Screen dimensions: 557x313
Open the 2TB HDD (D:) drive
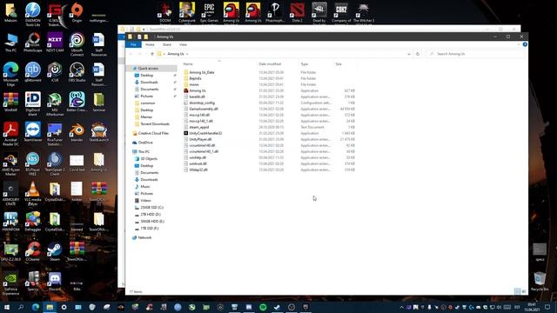tap(151, 215)
